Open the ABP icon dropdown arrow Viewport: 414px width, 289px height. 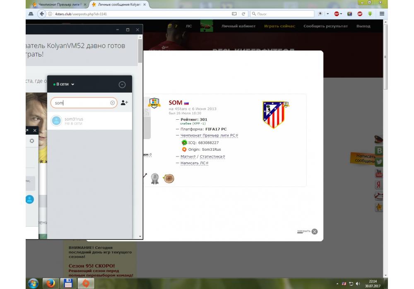(341, 14)
